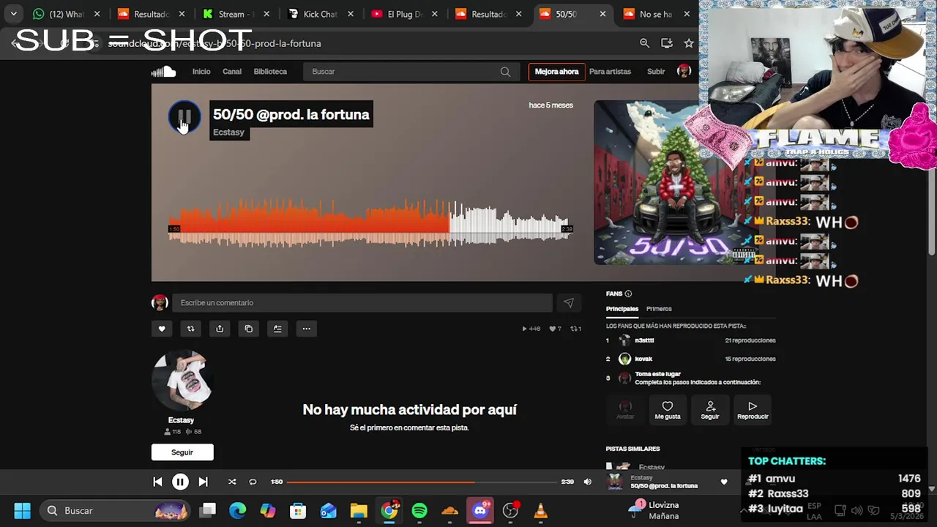937x527 pixels.
Task: Add the track to next up queue icon
Action: click(x=277, y=329)
